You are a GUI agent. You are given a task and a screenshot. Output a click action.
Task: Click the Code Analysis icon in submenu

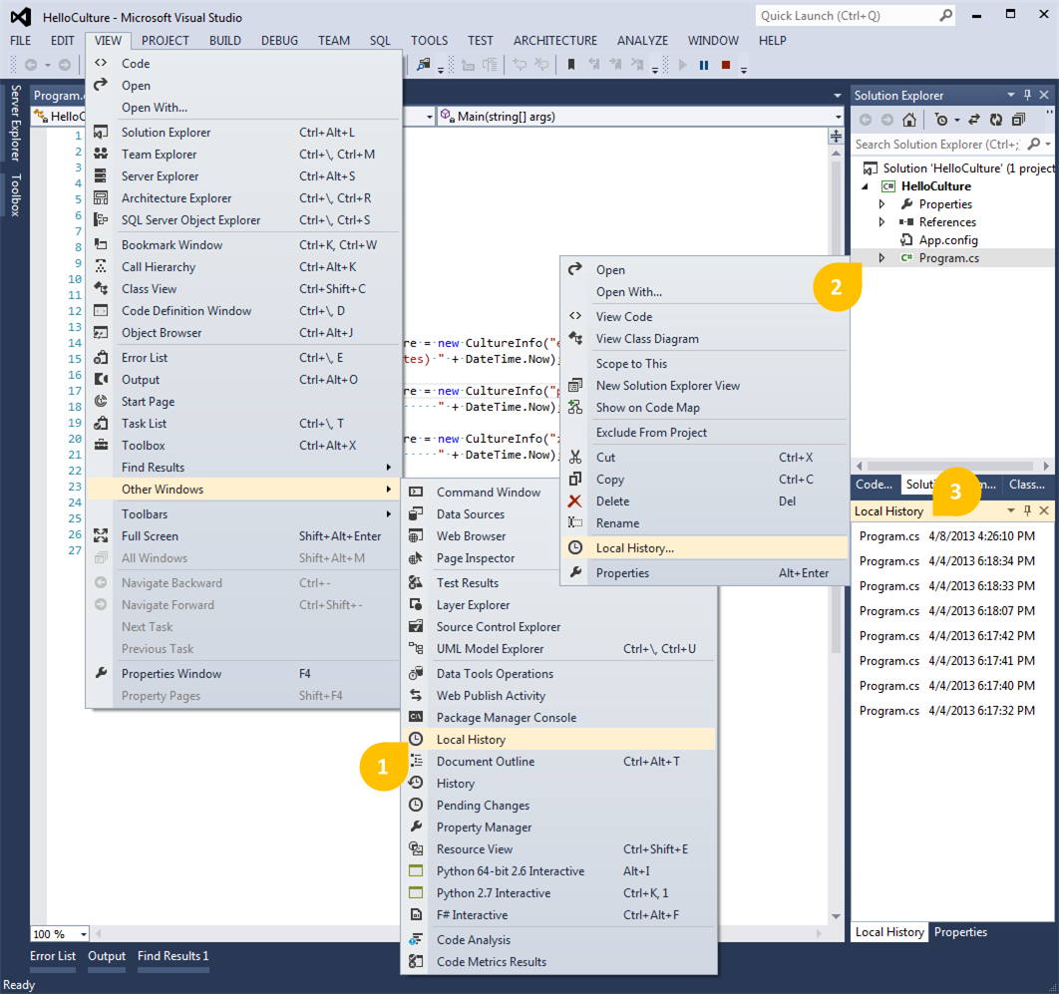pos(416,939)
